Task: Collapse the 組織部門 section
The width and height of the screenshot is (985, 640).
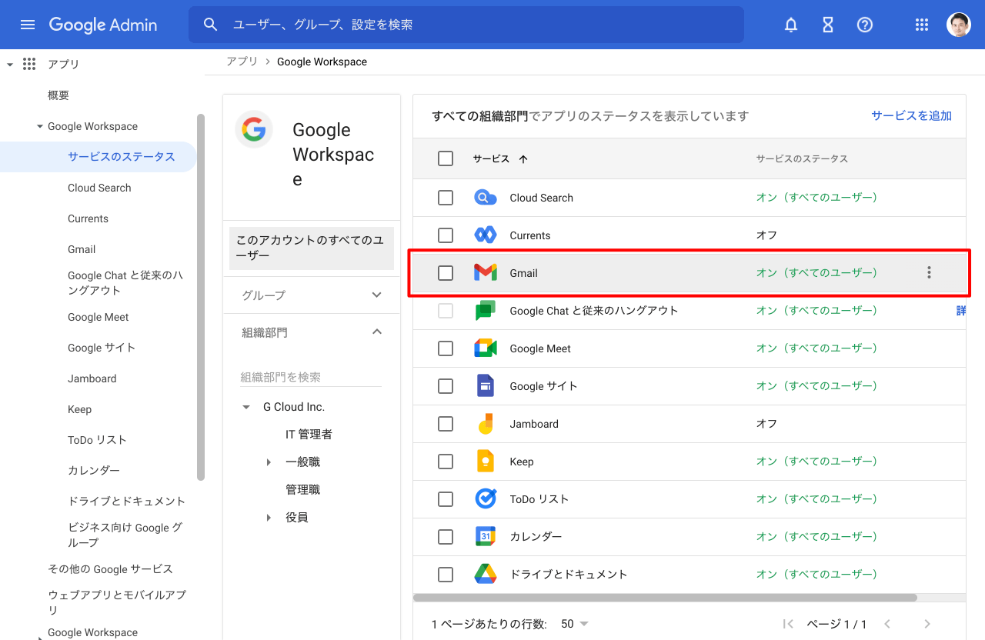Action: pos(376,332)
